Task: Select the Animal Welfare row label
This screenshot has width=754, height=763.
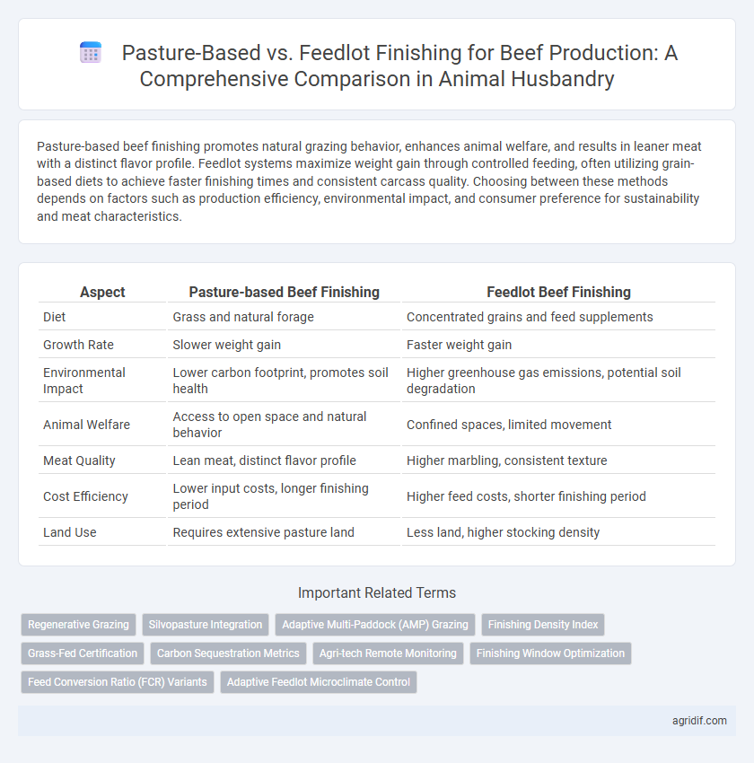Action: click(86, 425)
